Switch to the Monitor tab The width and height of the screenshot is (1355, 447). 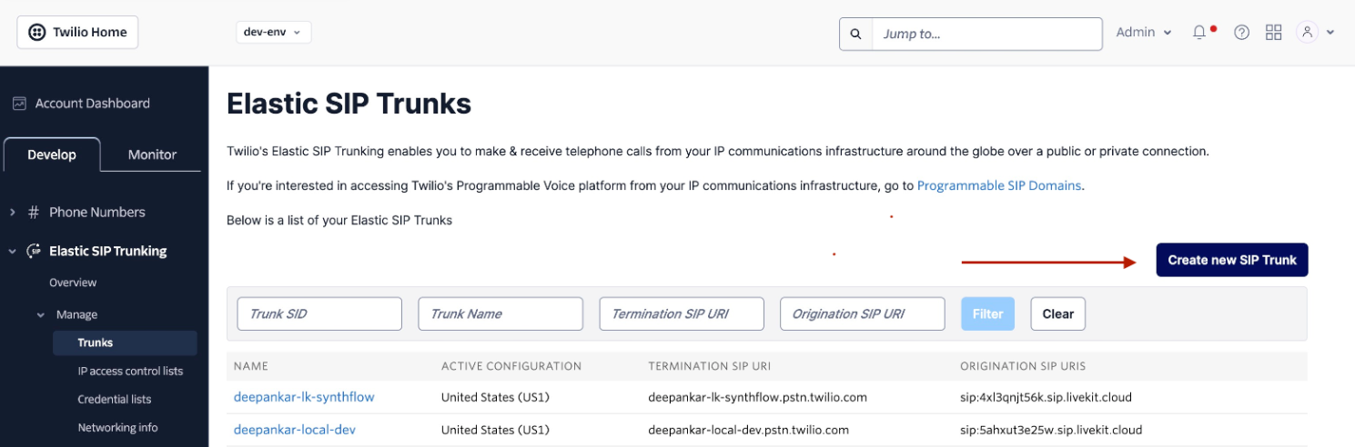[152, 154]
